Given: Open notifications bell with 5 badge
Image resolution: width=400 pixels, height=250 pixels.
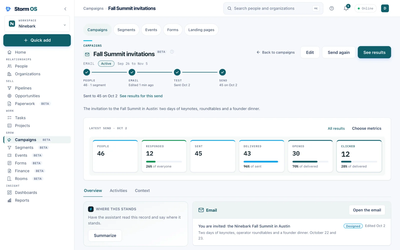Looking at the screenshot, I should coord(346,8).
